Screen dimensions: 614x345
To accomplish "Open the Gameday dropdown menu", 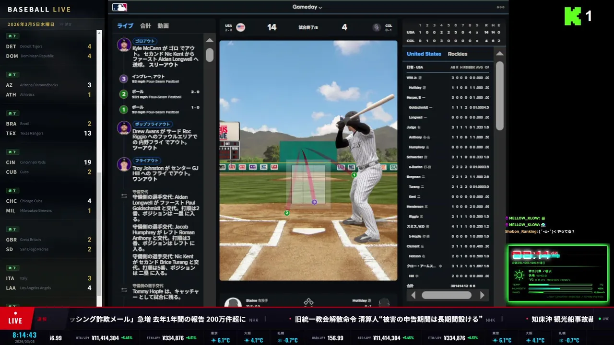I will 307,7.
